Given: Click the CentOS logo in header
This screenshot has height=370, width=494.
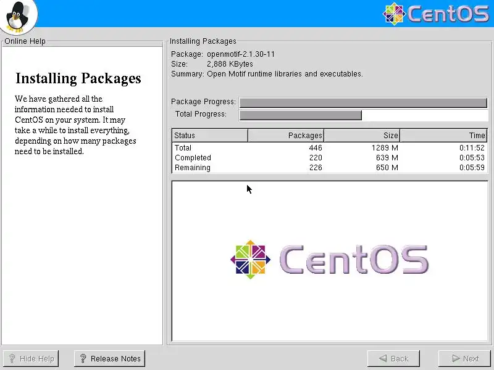Looking at the screenshot, I should [x=435, y=14].
